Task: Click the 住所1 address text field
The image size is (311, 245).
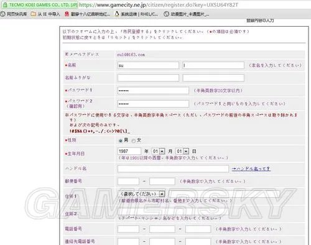Action: [x=225, y=194]
